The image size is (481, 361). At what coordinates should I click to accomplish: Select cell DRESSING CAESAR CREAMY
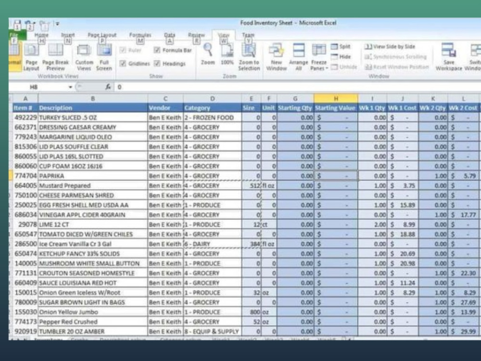tap(93, 127)
